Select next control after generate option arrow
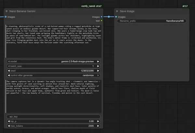Screen dimensions: 195x133 (98, 75)
